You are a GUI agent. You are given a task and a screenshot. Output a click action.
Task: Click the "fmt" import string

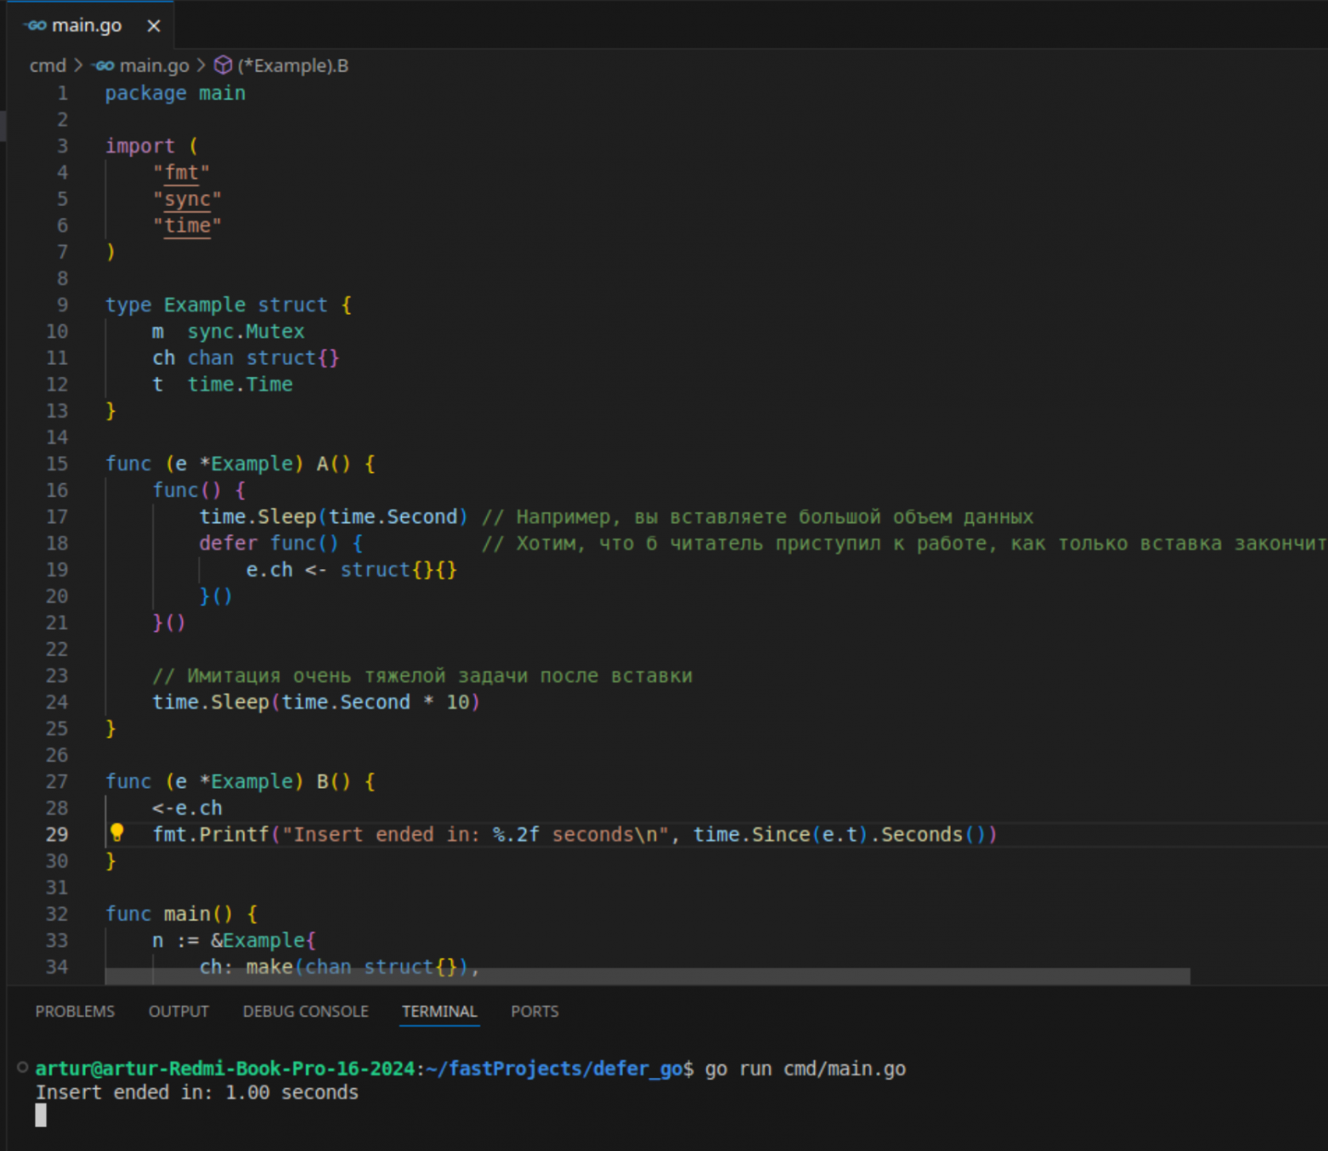181,173
